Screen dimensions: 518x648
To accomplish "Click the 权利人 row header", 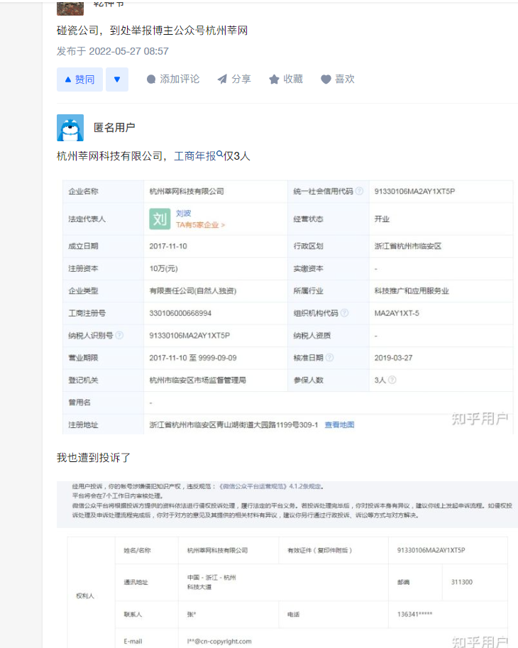I will click(85, 595).
